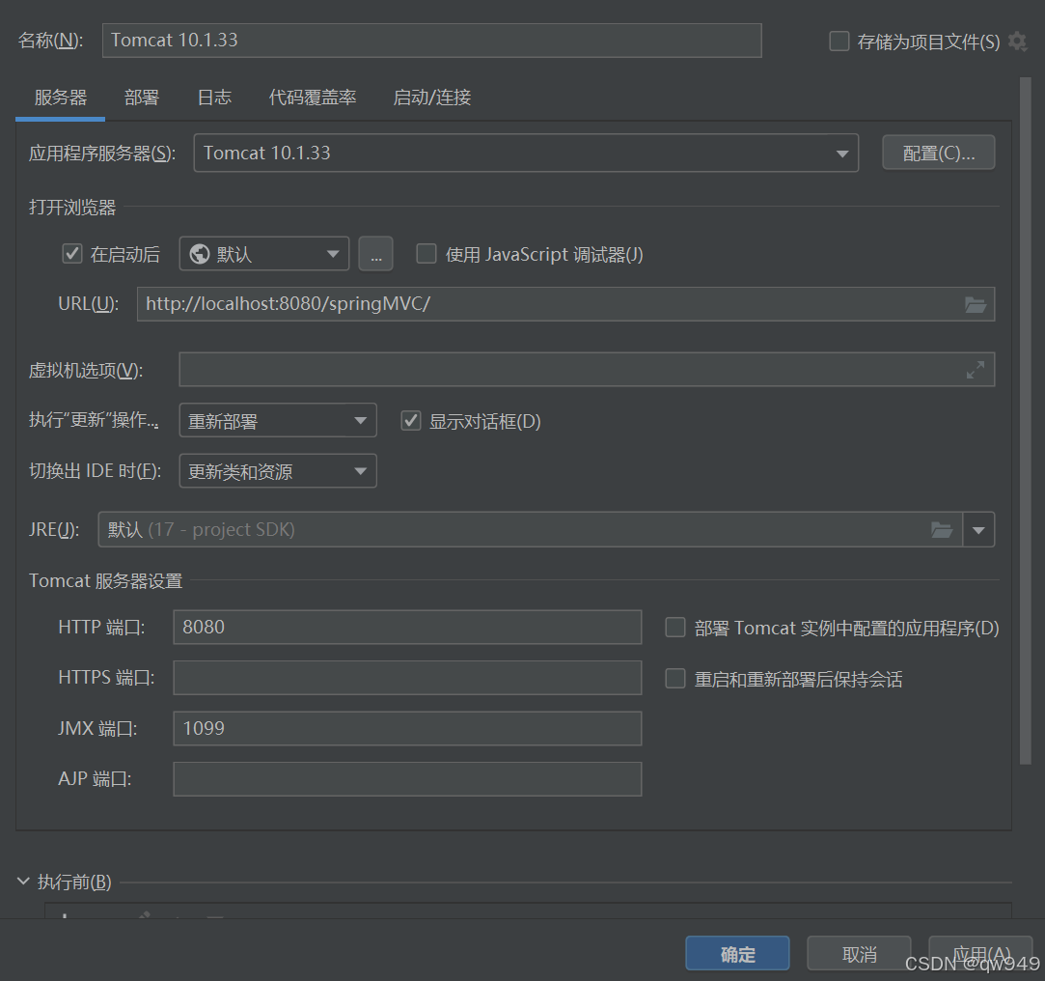Click the 应用(A) button
Screen dimensions: 1045x981
click(980, 954)
